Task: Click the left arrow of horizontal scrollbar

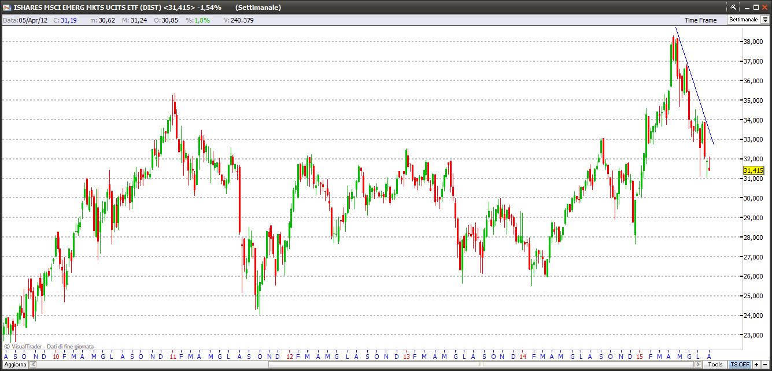Action: pos(34,365)
